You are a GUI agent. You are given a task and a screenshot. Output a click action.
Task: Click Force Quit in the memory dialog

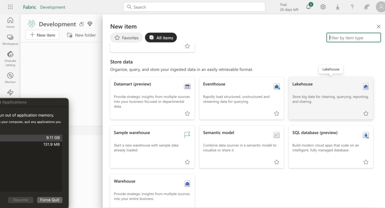(x=50, y=200)
